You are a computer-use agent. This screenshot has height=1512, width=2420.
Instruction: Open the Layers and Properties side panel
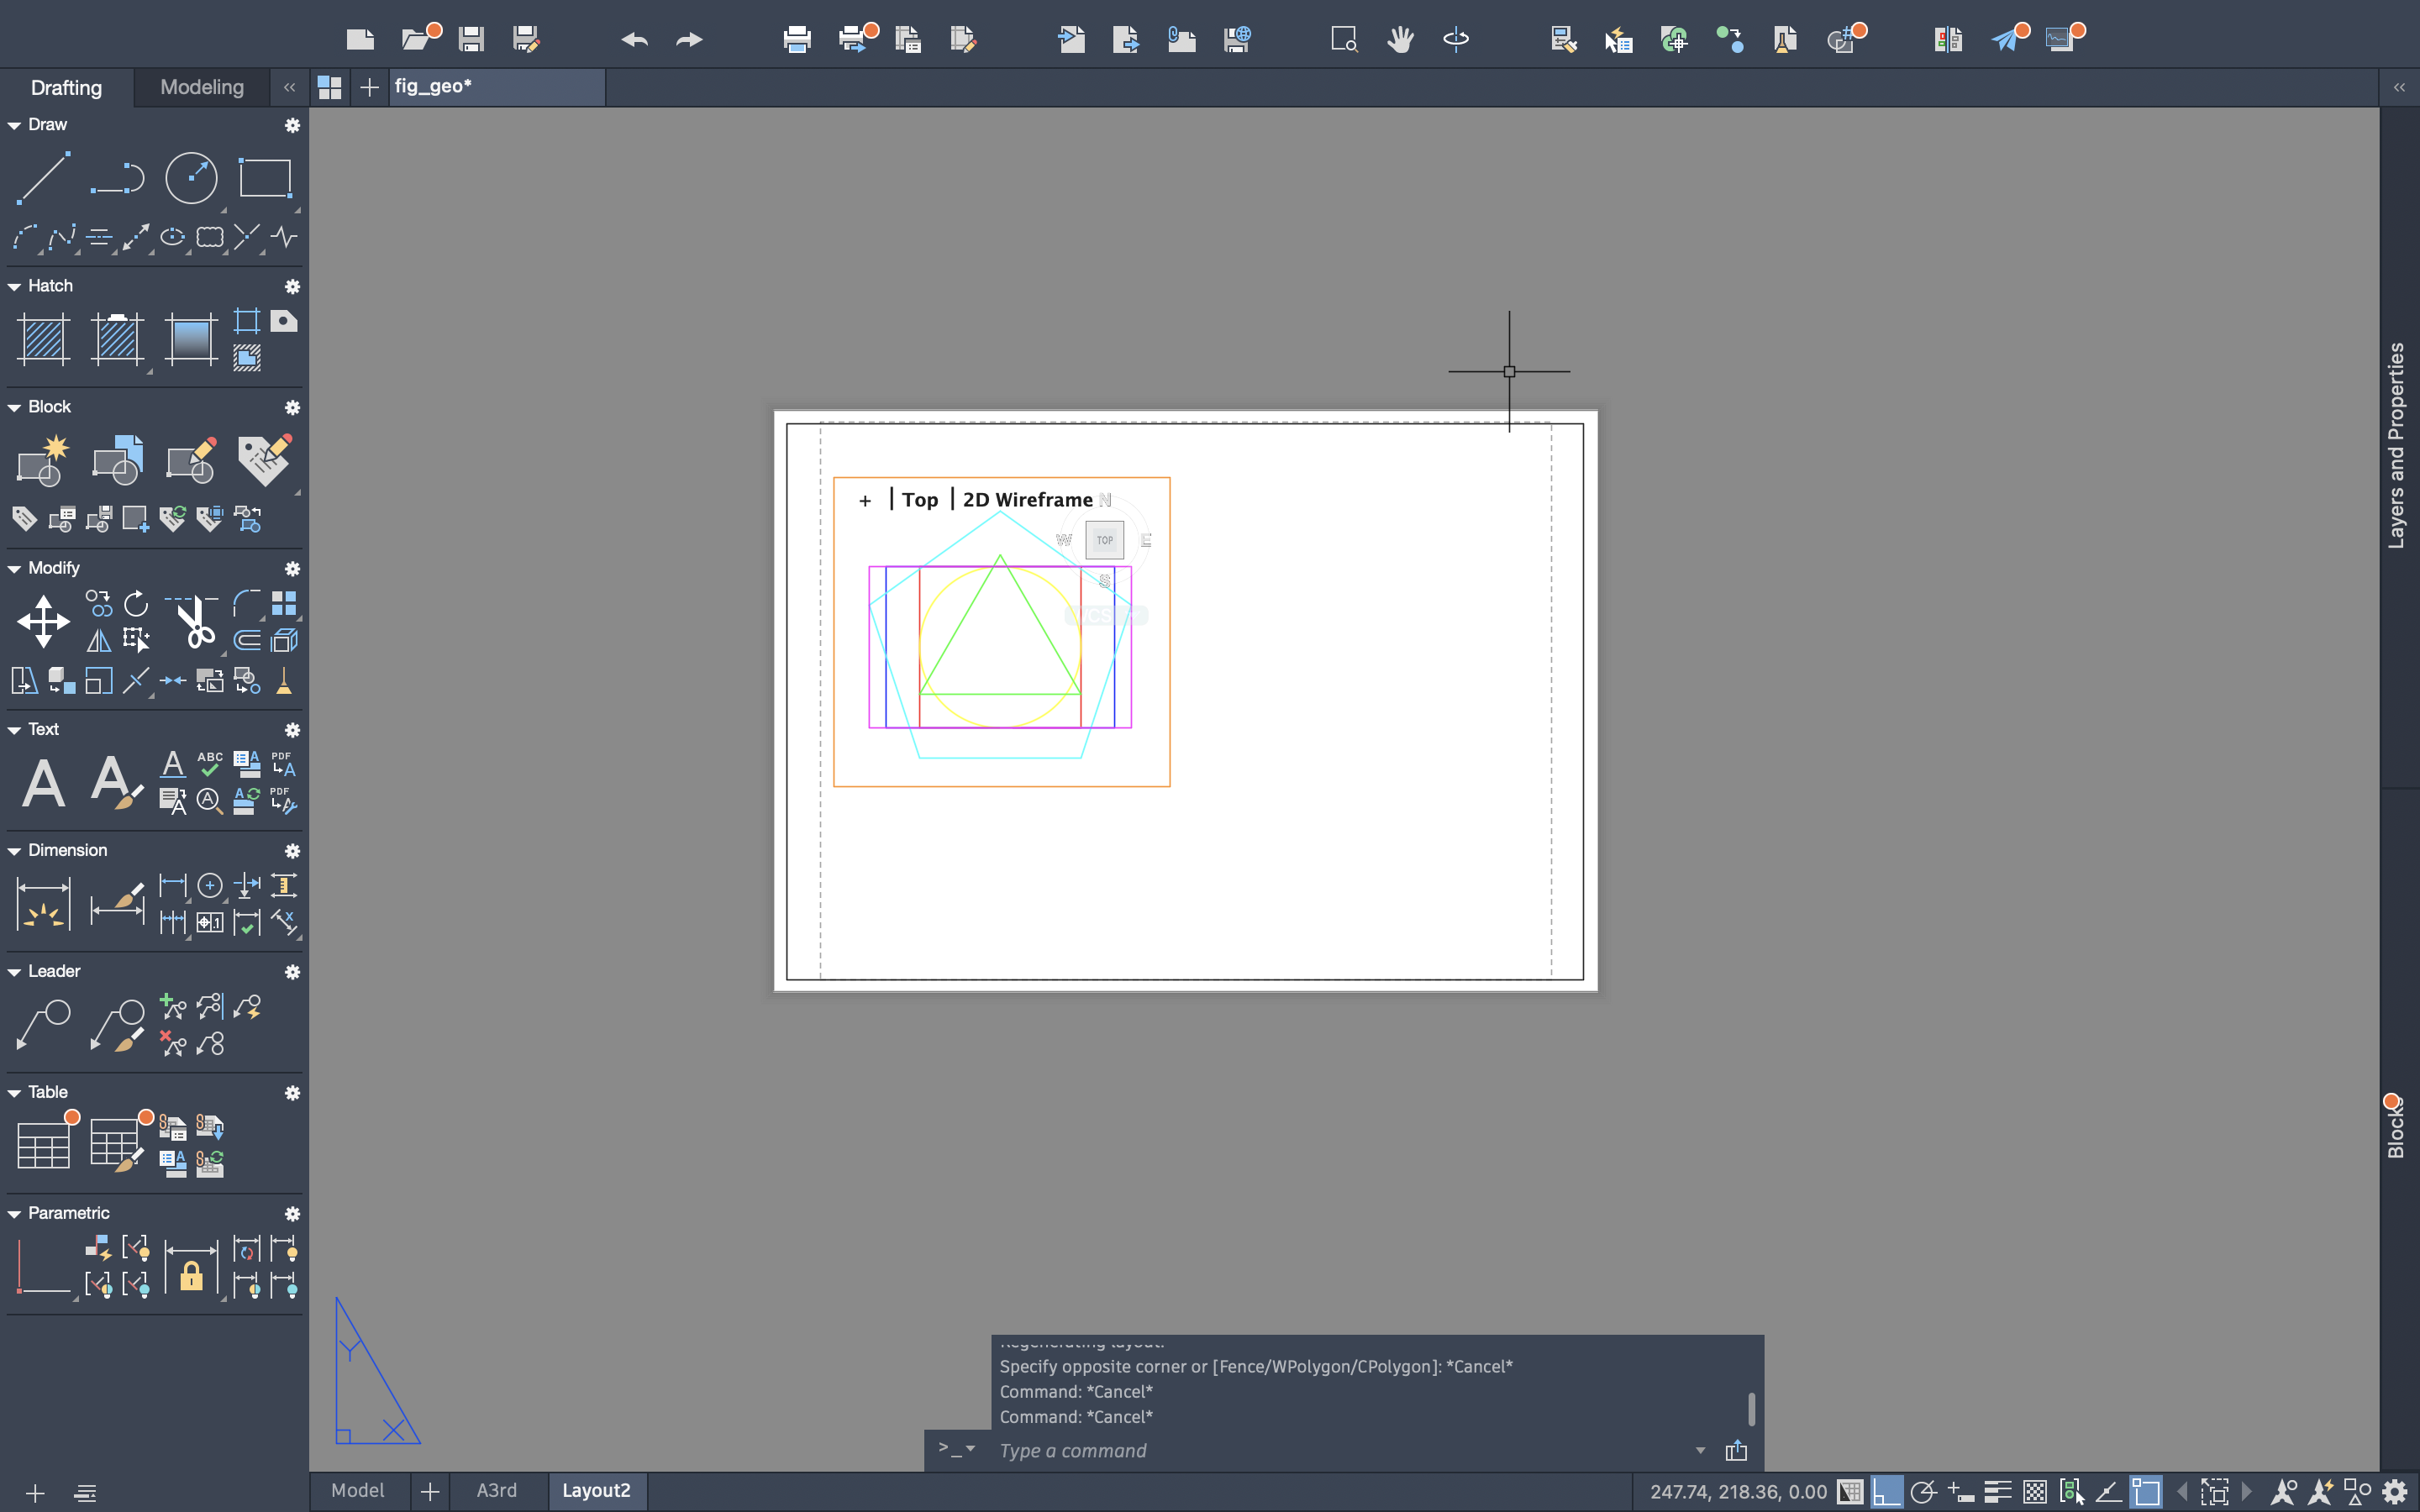pyautogui.click(x=2397, y=445)
